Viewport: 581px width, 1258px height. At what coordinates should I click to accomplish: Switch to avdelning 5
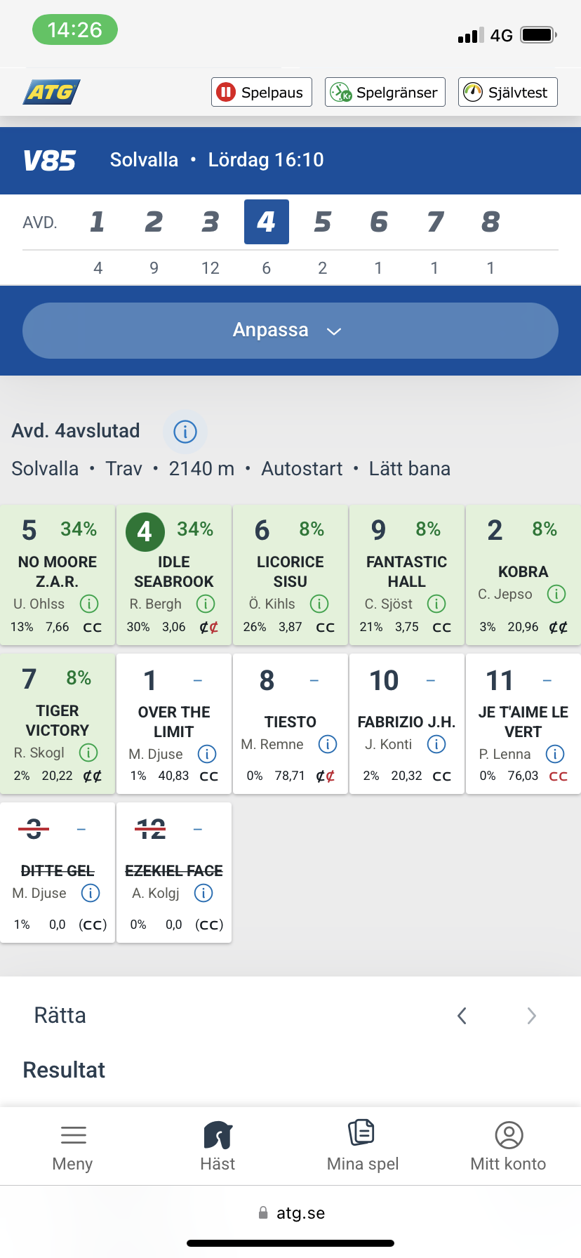322,222
